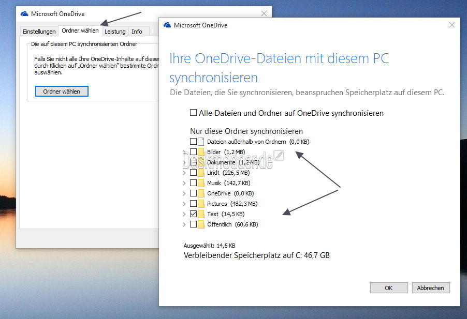Viewport: 467px width, 319px height.
Task: Check the Dokumente folder checkbox
Action: click(193, 162)
